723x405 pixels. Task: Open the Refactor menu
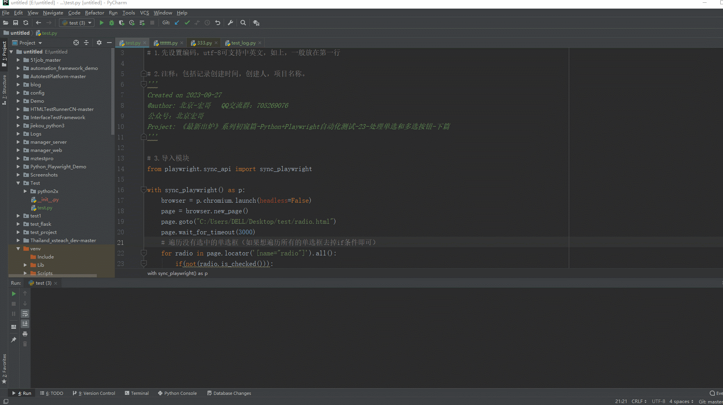coord(94,12)
